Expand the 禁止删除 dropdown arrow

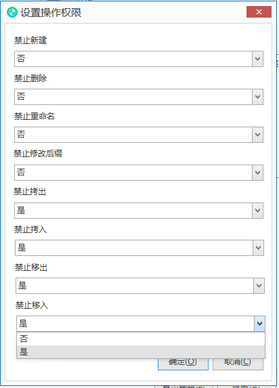(x=257, y=97)
